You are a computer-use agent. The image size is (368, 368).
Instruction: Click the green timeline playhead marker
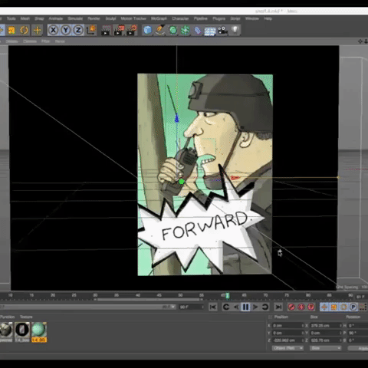[x=227, y=296]
